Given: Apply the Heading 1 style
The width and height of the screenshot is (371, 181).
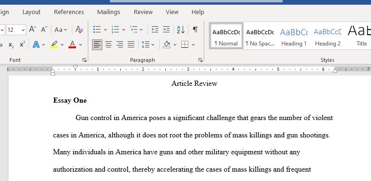Looking at the screenshot, I should click(294, 36).
